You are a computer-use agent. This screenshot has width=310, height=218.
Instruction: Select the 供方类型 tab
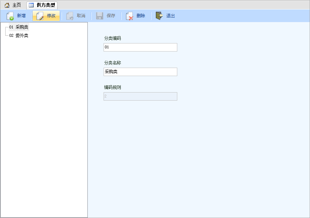pos(42,5)
